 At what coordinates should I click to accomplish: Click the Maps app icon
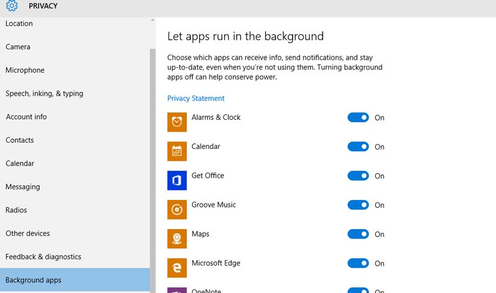point(177,238)
